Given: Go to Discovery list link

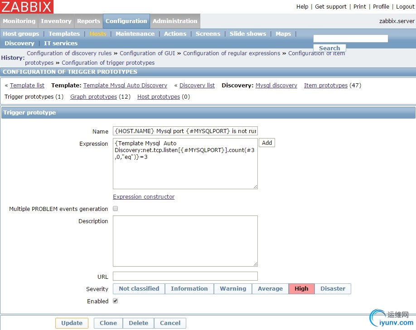Looking at the screenshot, I should click(x=197, y=86).
